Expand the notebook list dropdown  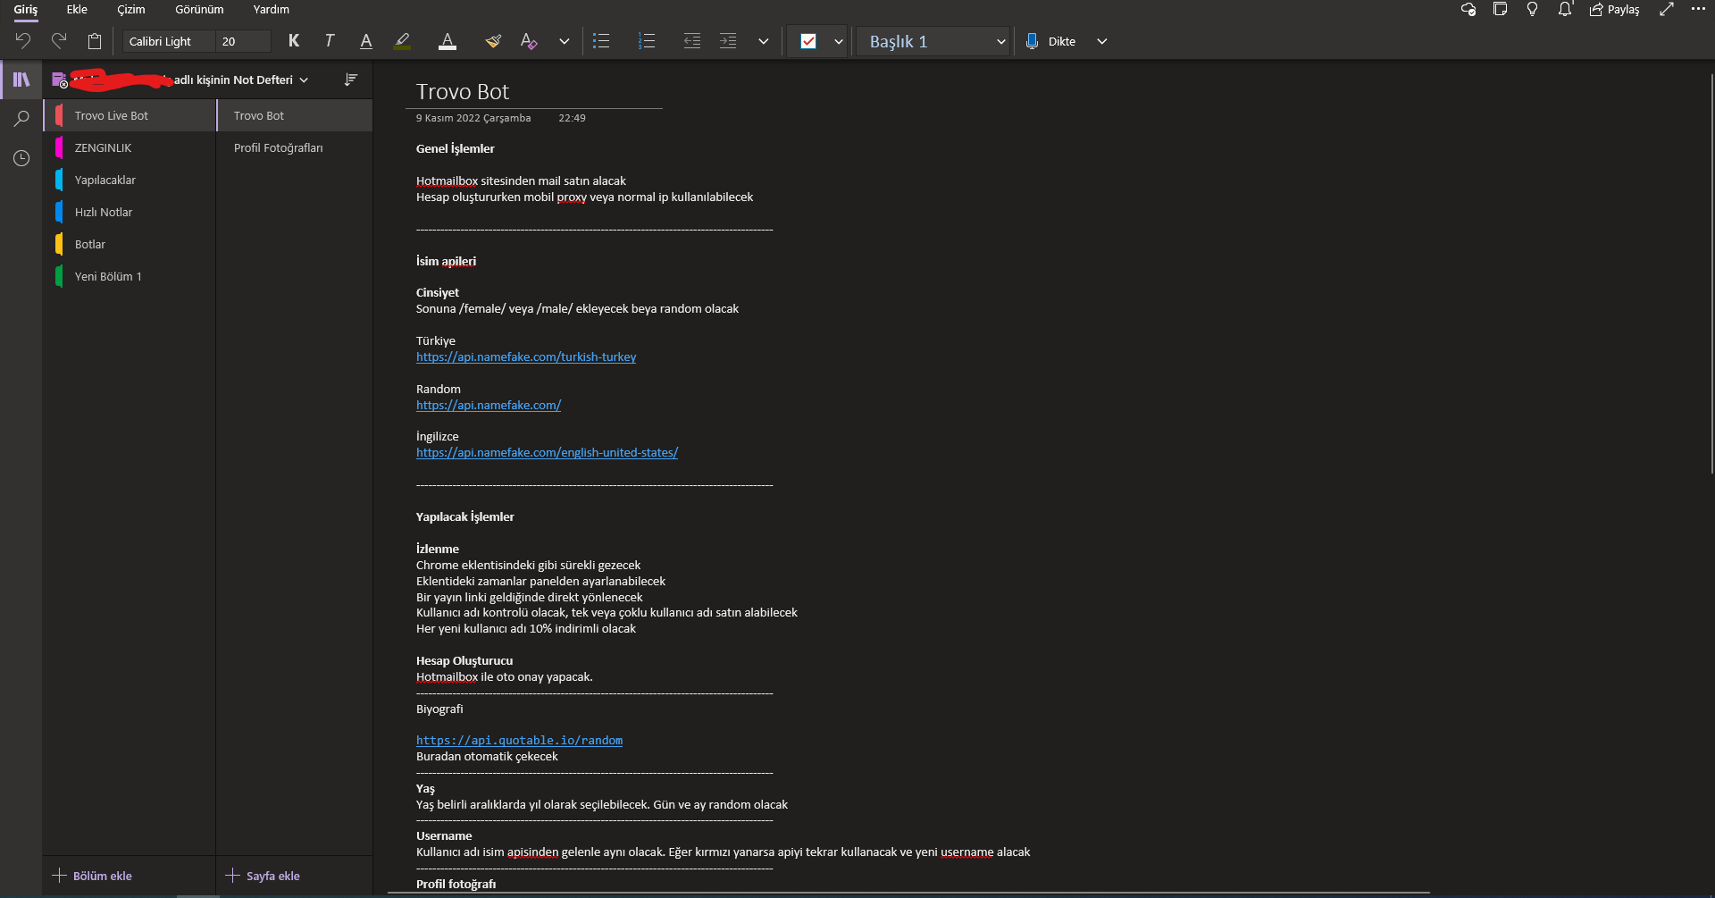pos(305,80)
